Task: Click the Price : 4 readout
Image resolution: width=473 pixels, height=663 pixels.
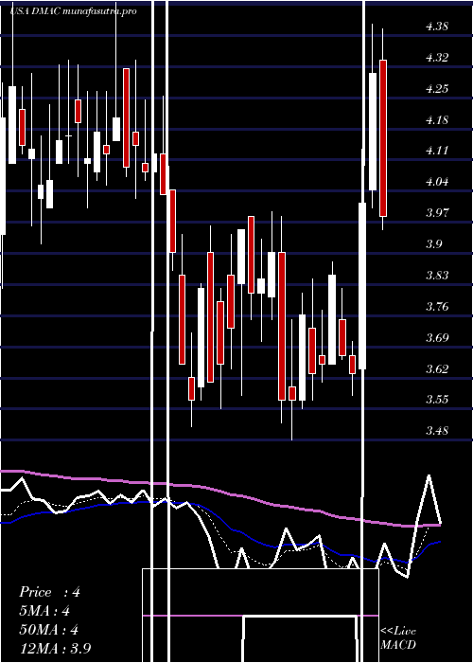Action: click(49, 592)
